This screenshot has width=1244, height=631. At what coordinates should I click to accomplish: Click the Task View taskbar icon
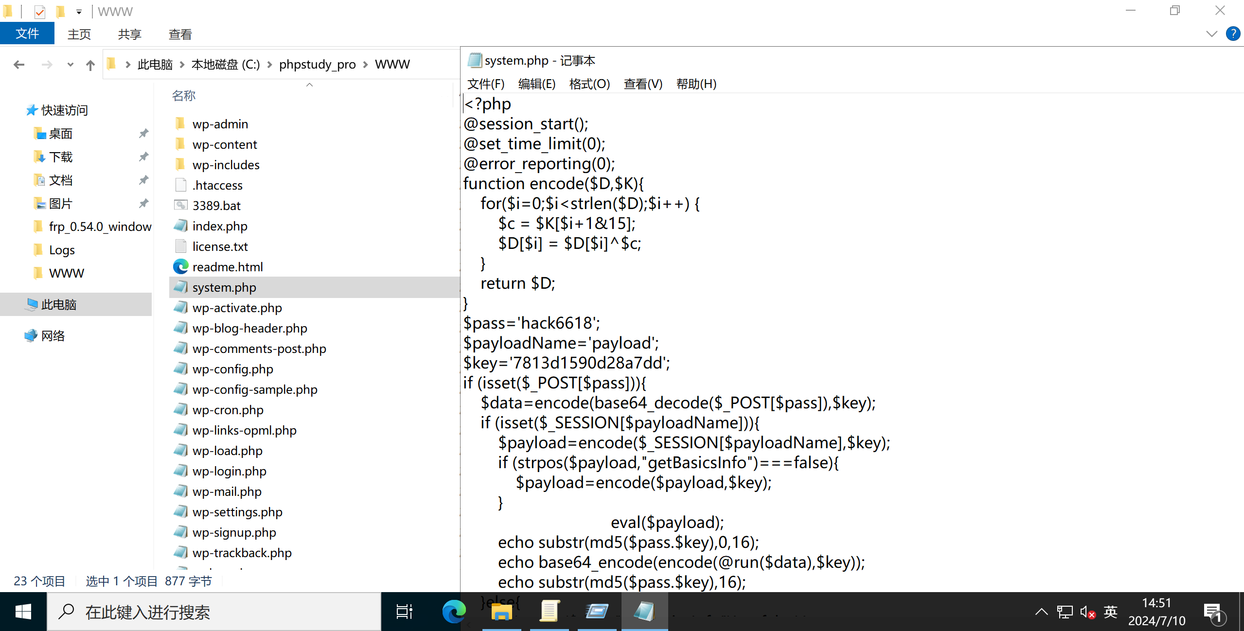[404, 612]
